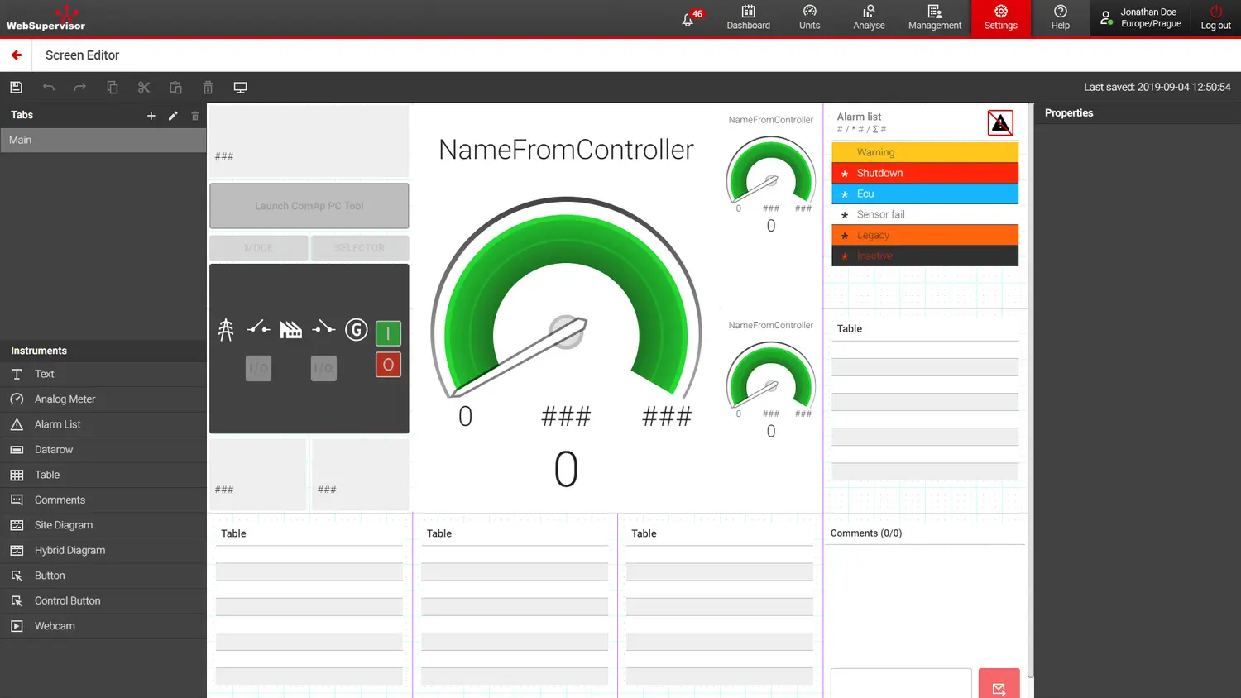Click Launch ComAp PC Tool button
The height and width of the screenshot is (698, 1241).
[309, 206]
